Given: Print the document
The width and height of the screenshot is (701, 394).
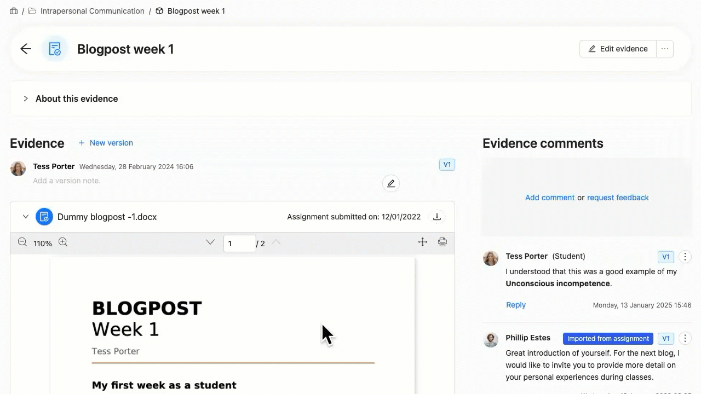Looking at the screenshot, I should pos(443,242).
